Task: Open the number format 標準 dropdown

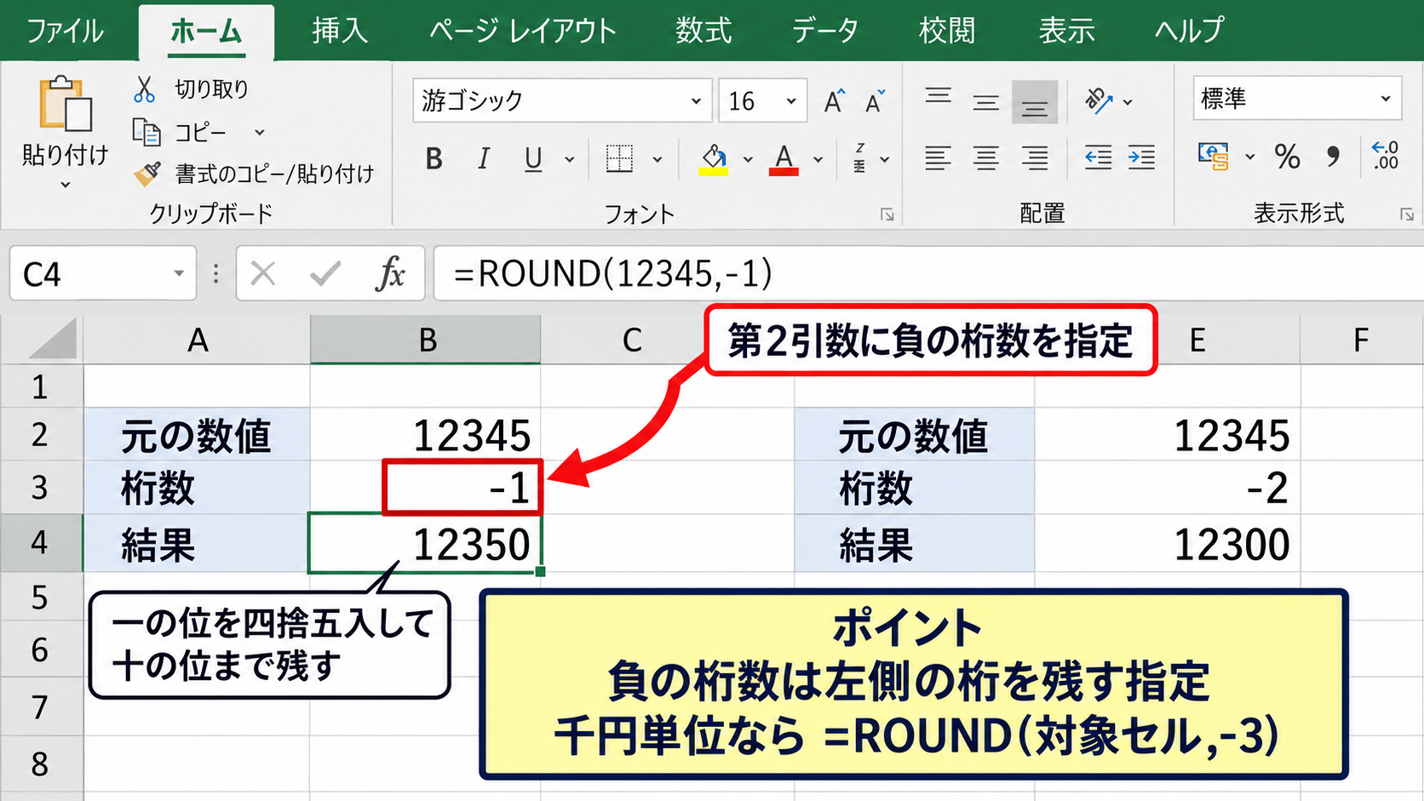Action: click(x=1386, y=99)
